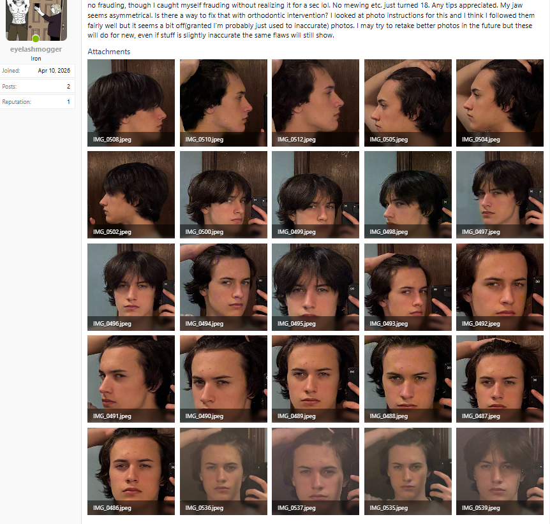
Task: Click the join date Apr 10, 2026
Action: (54, 71)
